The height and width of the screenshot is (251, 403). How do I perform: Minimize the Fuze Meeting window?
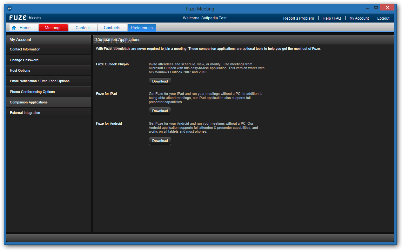pyautogui.click(x=367, y=8)
